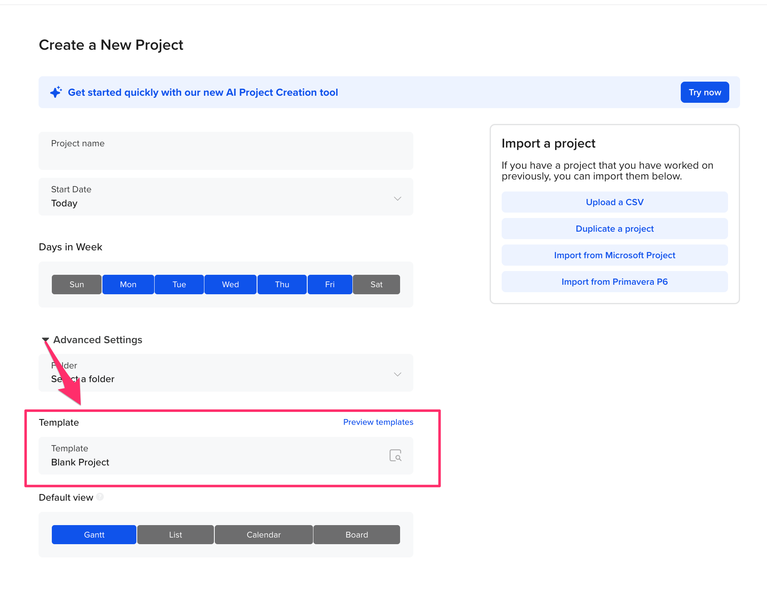Click the Try now button
Image resolution: width=767 pixels, height=591 pixels.
click(705, 92)
